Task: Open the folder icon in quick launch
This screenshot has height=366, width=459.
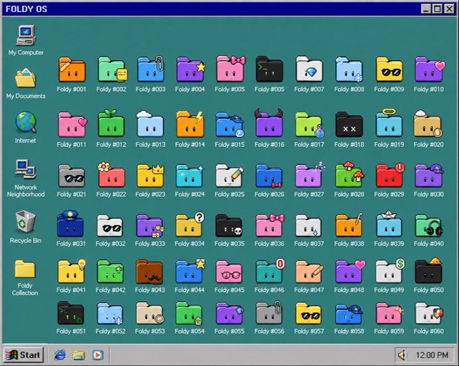Action: [79, 355]
